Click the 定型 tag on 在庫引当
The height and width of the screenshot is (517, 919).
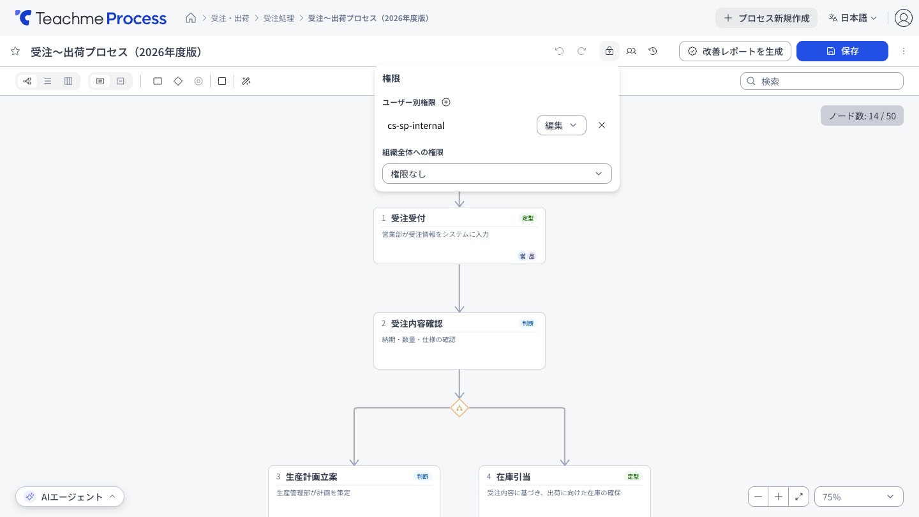[633, 477]
